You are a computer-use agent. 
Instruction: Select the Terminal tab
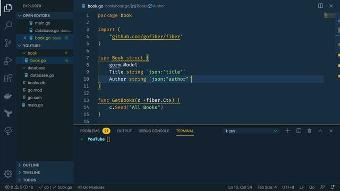click(x=185, y=131)
